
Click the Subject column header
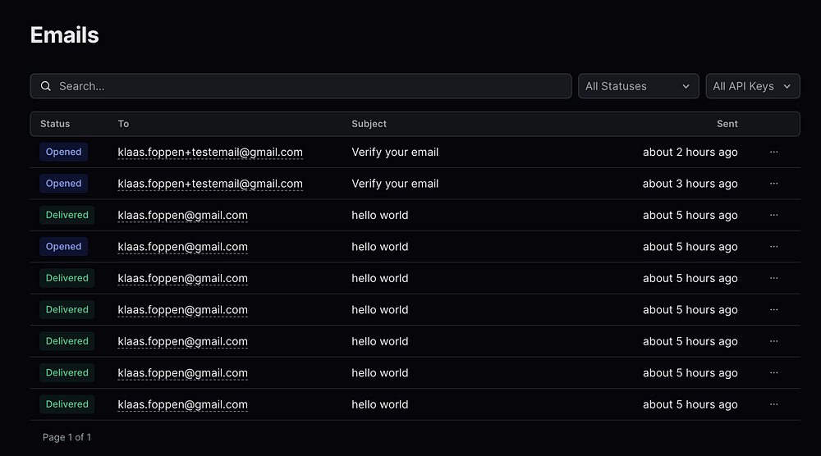(x=369, y=124)
